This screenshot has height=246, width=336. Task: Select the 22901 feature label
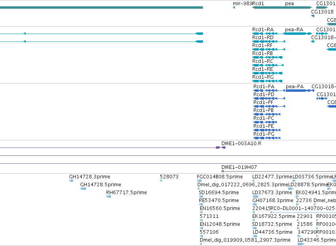[305, 217]
